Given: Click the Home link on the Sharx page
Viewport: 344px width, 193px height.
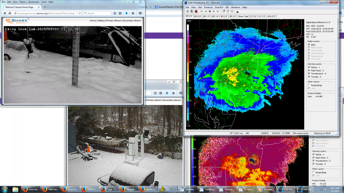Looking at the screenshot, I should pos(93,21).
